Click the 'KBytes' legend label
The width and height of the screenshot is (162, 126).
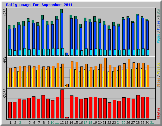(158, 113)
